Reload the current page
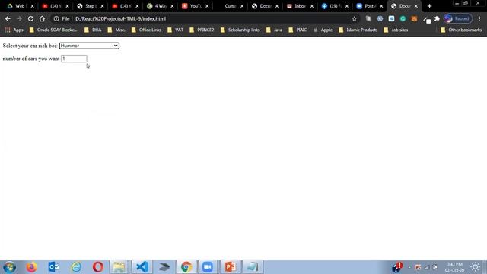This screenshot has height=274, width=487. click(x=30, y=18)
